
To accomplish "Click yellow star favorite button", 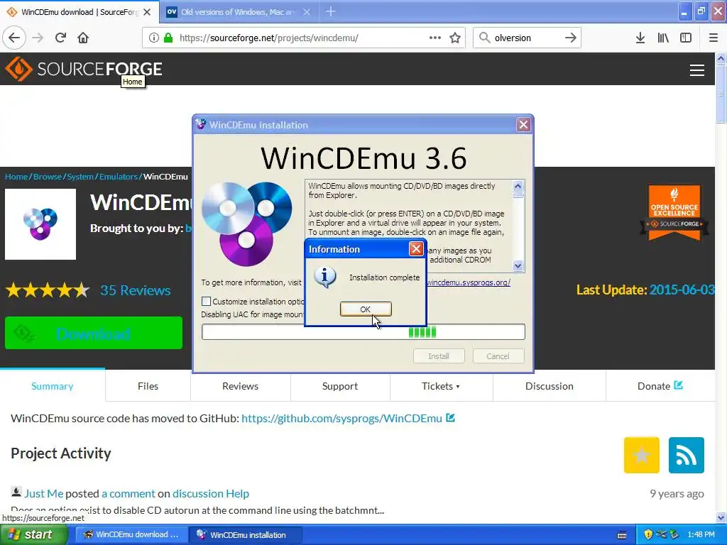I will point(642,455).
